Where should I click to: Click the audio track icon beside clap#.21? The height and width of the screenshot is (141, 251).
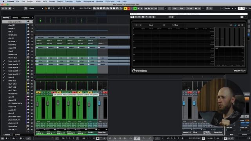28,25
